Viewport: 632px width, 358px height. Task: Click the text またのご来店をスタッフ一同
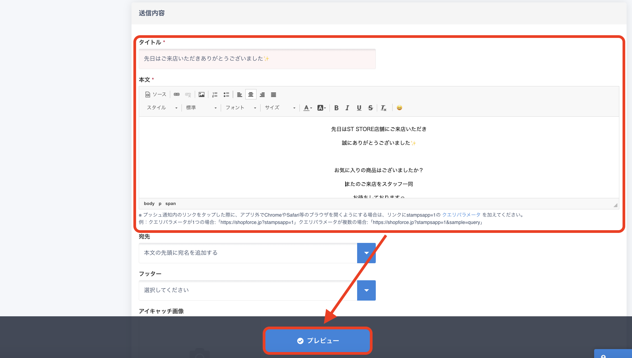pyautogui.click(x=379, y=184)
